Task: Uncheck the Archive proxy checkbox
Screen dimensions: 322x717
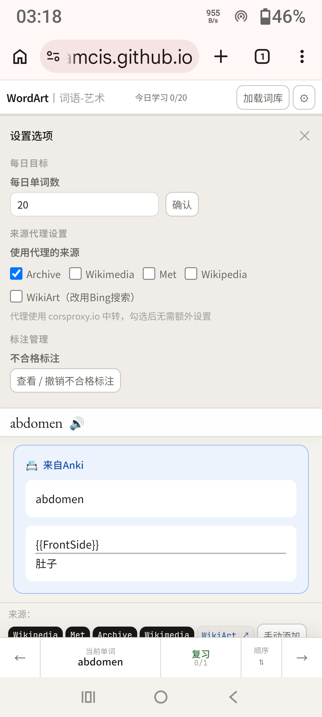Action: click(16, 274)
